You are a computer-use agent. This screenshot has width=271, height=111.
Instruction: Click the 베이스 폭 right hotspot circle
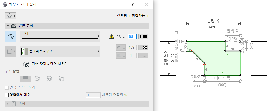tap(240, 81)
